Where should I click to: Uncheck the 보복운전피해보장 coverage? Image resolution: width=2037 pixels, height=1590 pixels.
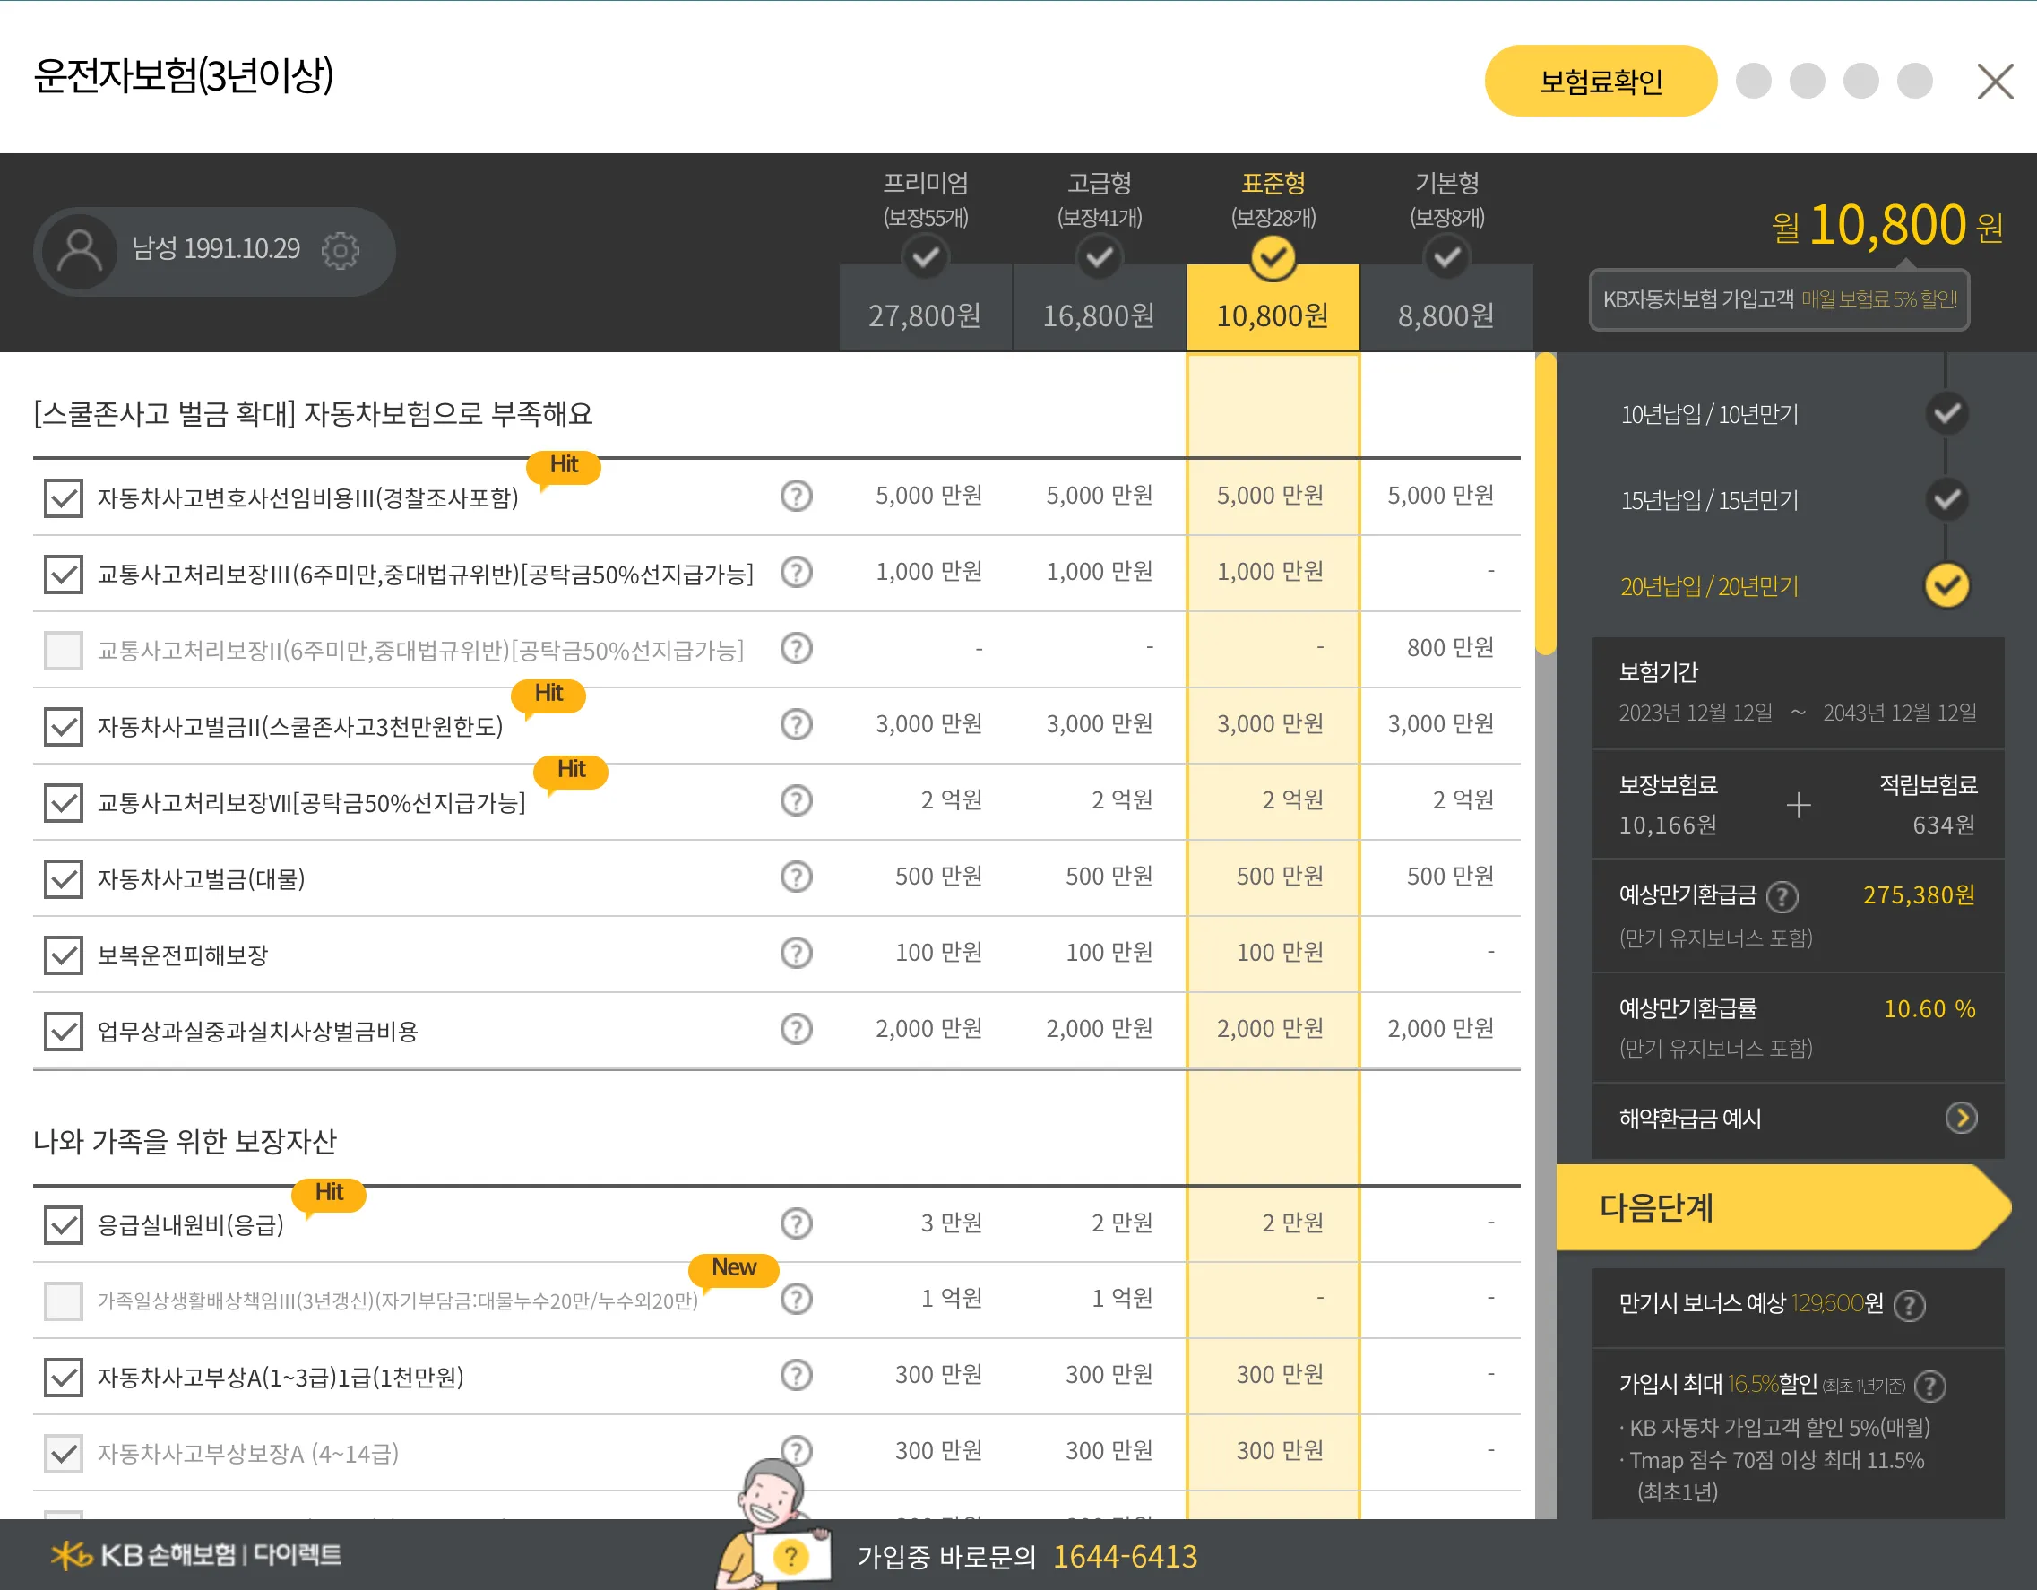point(63,954)
